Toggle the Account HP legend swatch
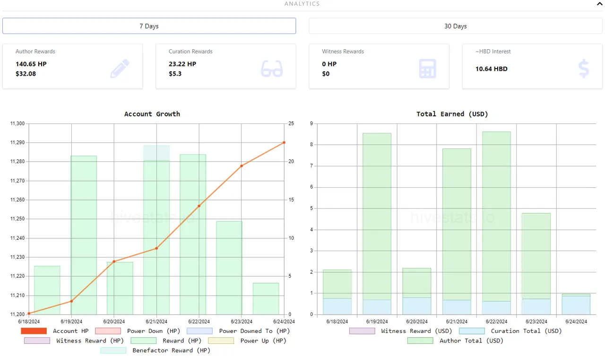605x358 pixels. click(34, 331)
